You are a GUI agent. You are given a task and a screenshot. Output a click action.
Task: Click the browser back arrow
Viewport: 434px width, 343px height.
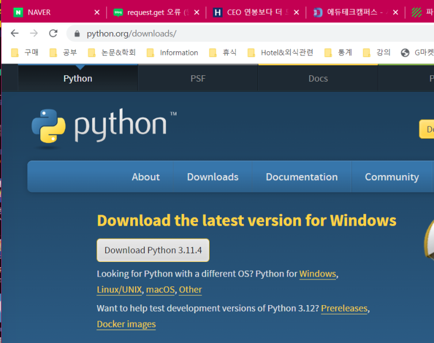coord(15,33)
